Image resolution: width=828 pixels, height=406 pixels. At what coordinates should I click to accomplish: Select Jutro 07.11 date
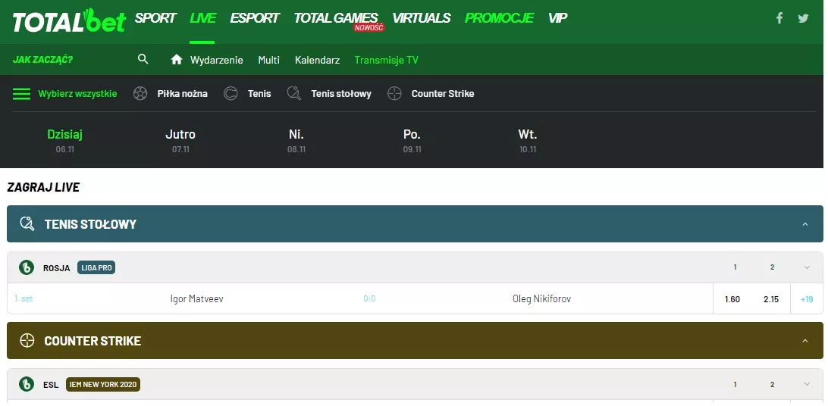point(180,140)
